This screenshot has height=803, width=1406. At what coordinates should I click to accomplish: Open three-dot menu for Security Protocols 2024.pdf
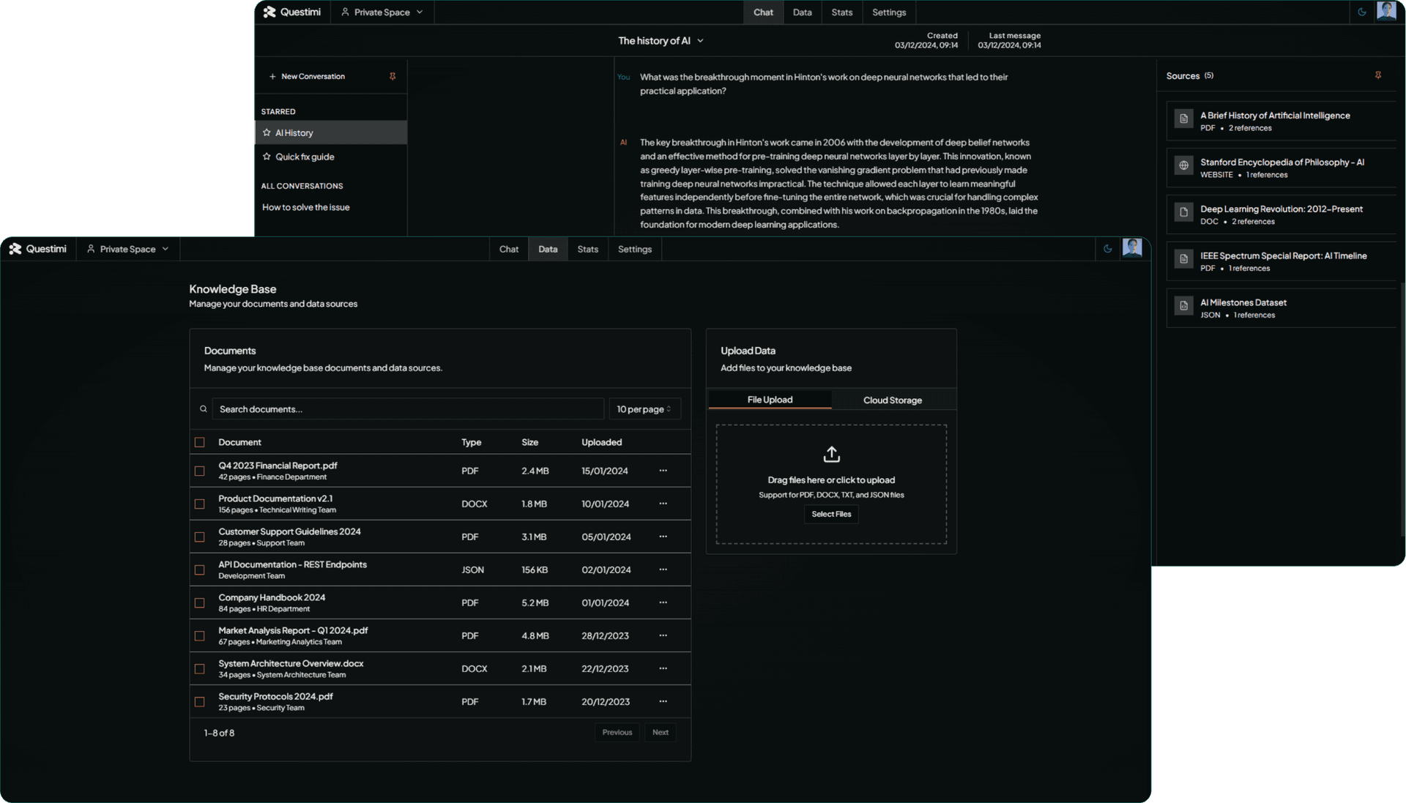click(x=663, y=701)
